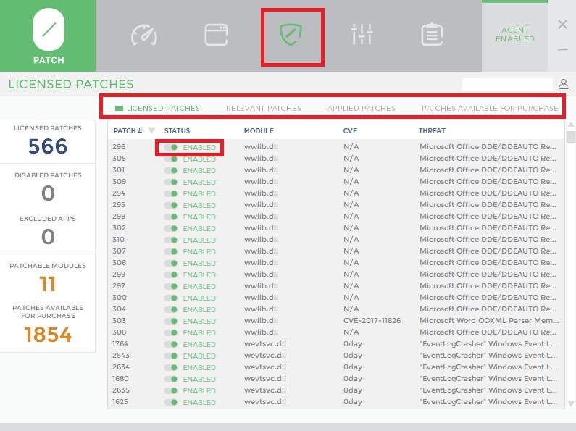Sort by the Module column header
Screen dimensions: 576x431
click(259, 131)
